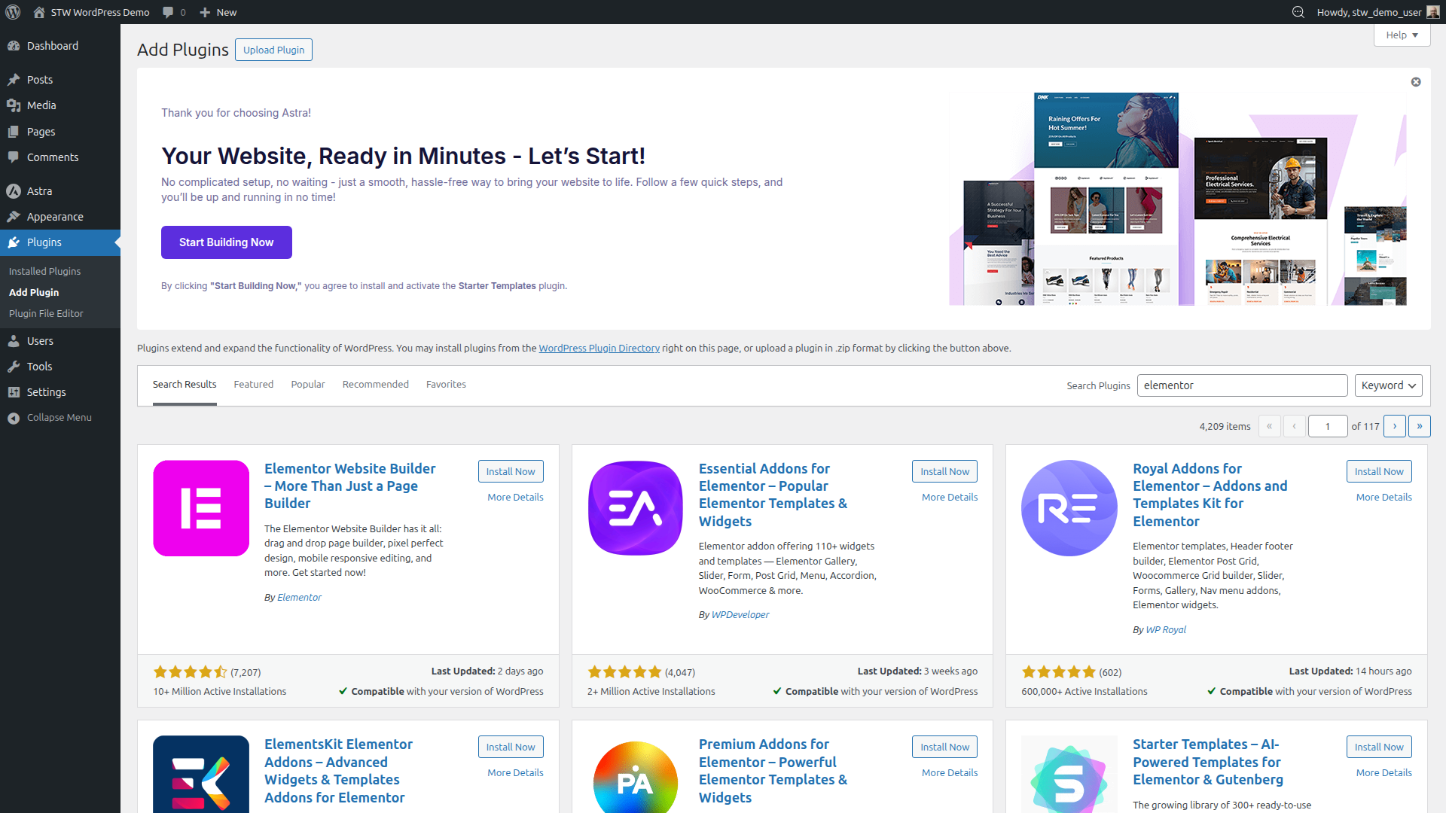View More Details for Royal Addons

click(1384, 498)
